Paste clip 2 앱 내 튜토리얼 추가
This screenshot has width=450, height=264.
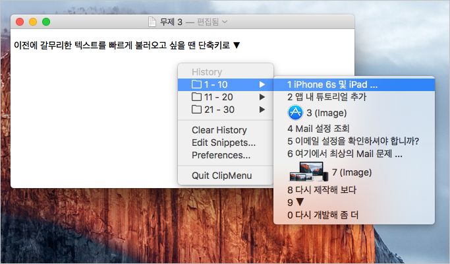point(354,97)
